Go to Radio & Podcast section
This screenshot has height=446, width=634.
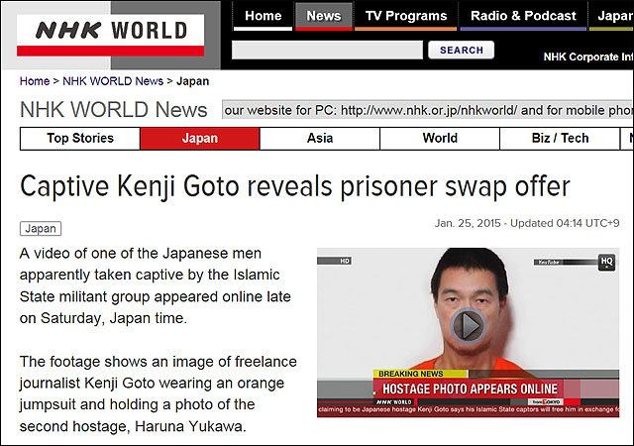523,17
